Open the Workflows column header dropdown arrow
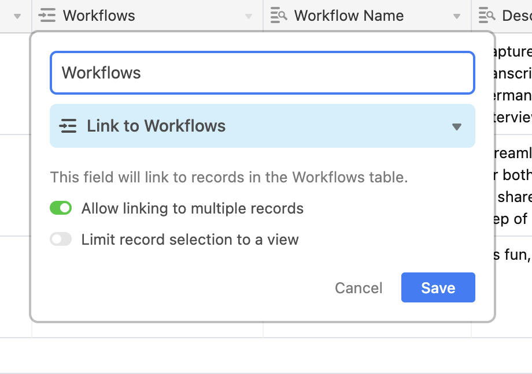The height and width of the screenshot is (374, 532). click(x=249, y=16)
